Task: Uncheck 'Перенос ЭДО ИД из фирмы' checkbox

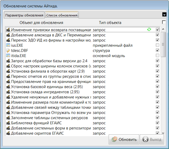Action: click(157, 40)
